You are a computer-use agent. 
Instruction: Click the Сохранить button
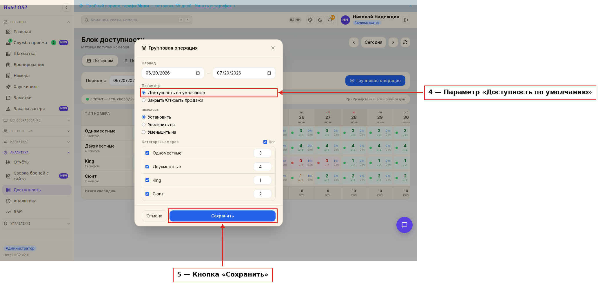(223, 216)
